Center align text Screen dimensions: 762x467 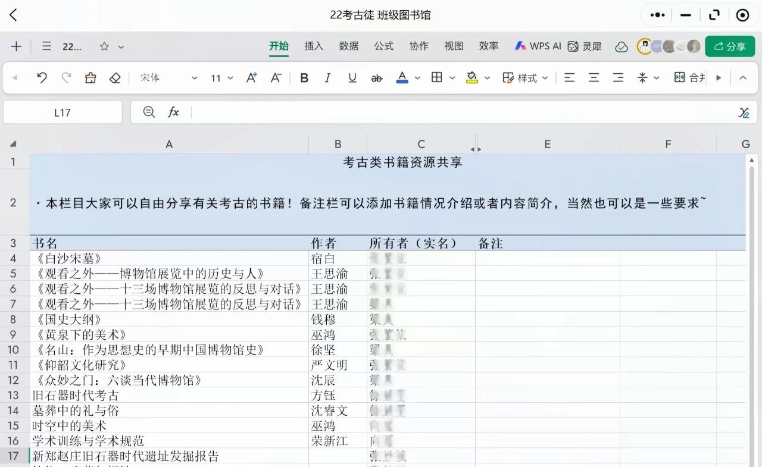[x=594, y=78]
